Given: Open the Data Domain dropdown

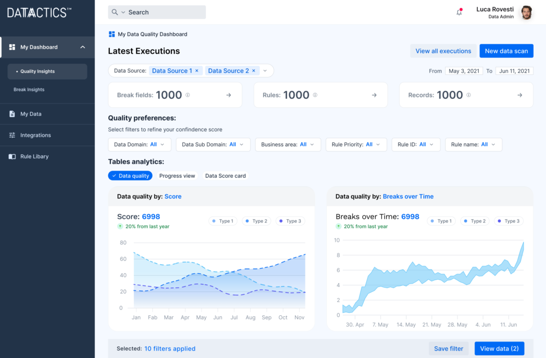Looking at the screenshot, I should click(x=139, y=144).
